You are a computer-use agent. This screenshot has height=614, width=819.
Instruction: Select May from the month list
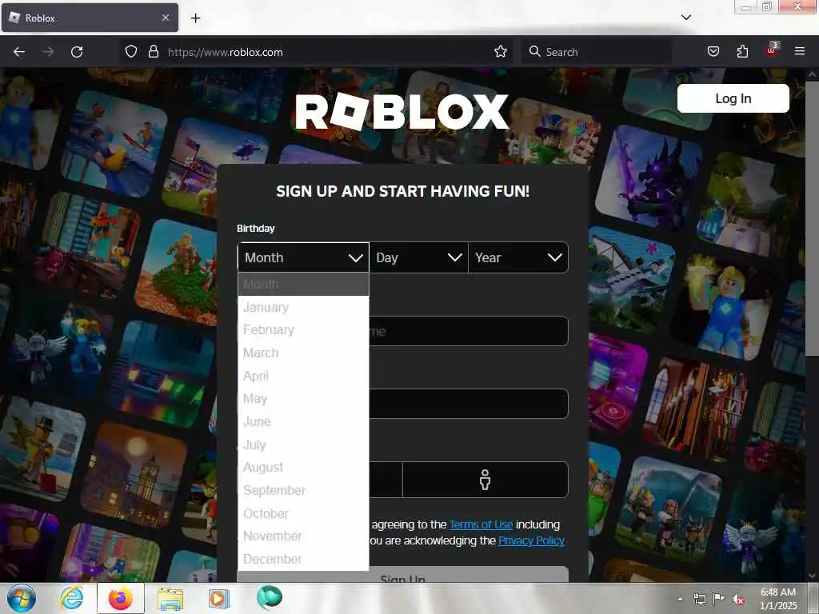[303, 399]
